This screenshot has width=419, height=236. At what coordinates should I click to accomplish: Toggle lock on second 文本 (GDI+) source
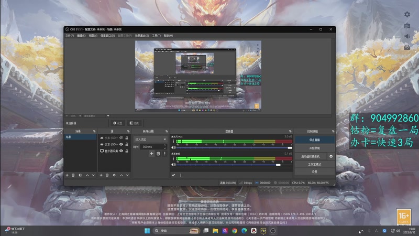[x=127, y=144]
